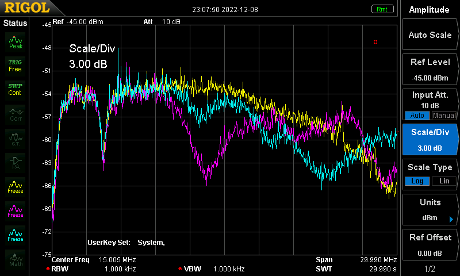Click the yellow trace Freeze icon
Screen dimensions: 460x276
16,187
